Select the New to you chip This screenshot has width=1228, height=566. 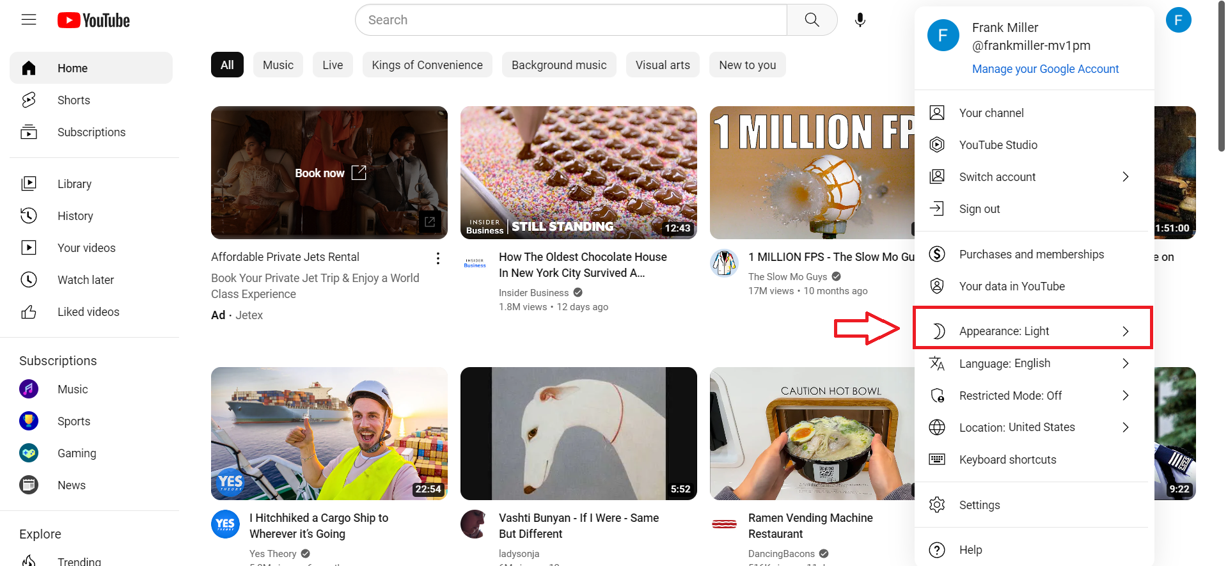coord(747,65)
